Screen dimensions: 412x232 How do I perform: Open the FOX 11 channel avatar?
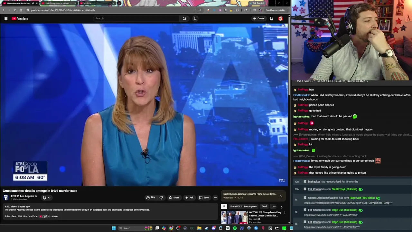coord(6,198)
